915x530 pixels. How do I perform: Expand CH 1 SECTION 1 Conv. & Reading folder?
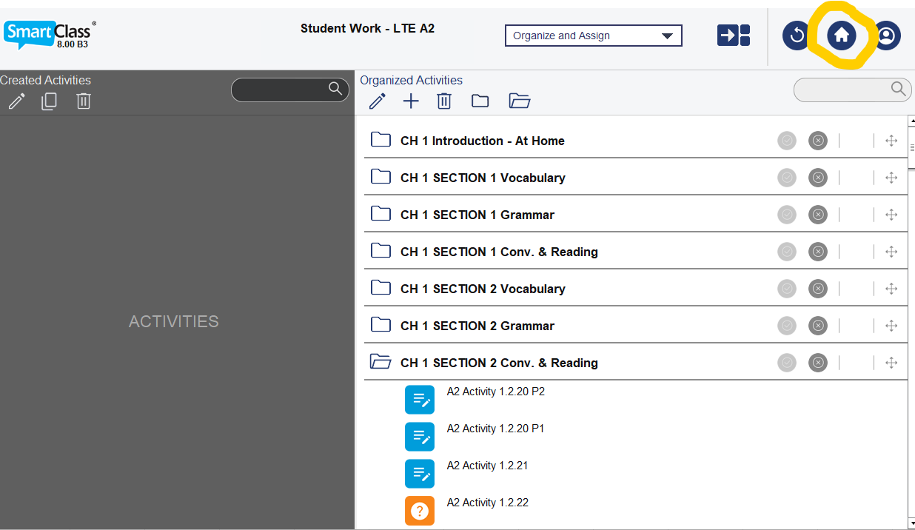381,250
